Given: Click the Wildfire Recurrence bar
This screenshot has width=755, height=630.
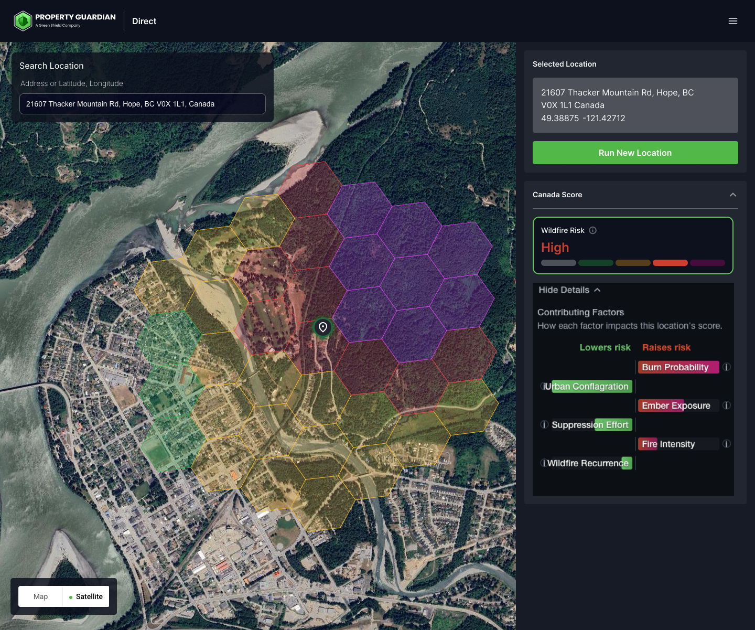Looking at the screenshot, I should 592,463.
